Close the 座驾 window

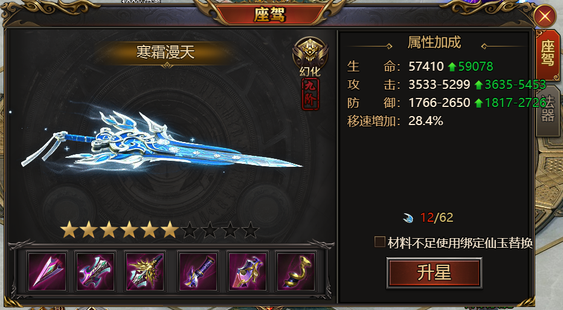tap(545, 16)
